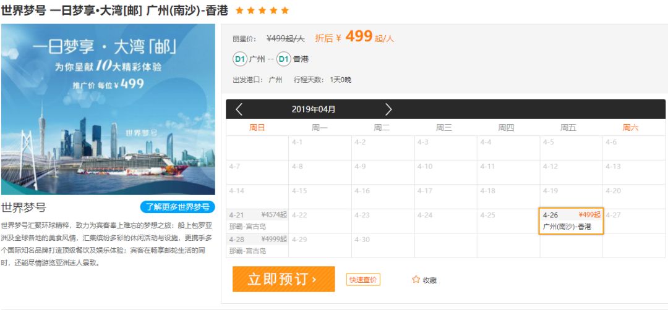Select the 4-28 那霸-宫古岛 sailing
The height and width of the screenshot is (310, 668).
(x=257, y=245)
